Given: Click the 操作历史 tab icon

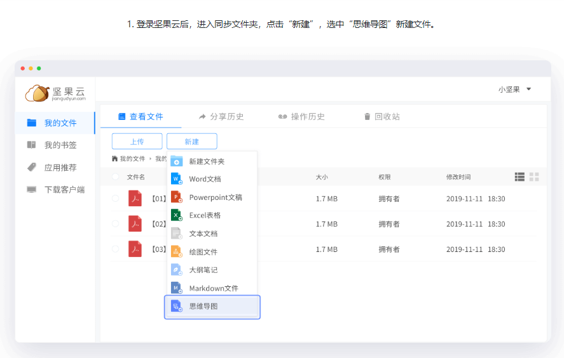Looking at the screenshot, I should tap(283, 116).
